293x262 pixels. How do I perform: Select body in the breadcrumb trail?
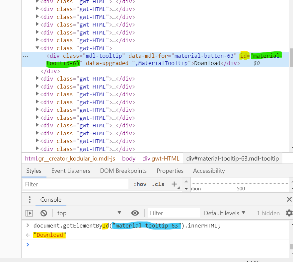(129, 159)
